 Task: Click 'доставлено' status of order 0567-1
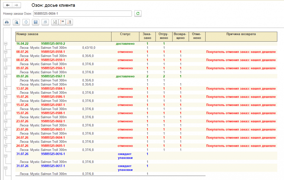click(x=125, y=76)
